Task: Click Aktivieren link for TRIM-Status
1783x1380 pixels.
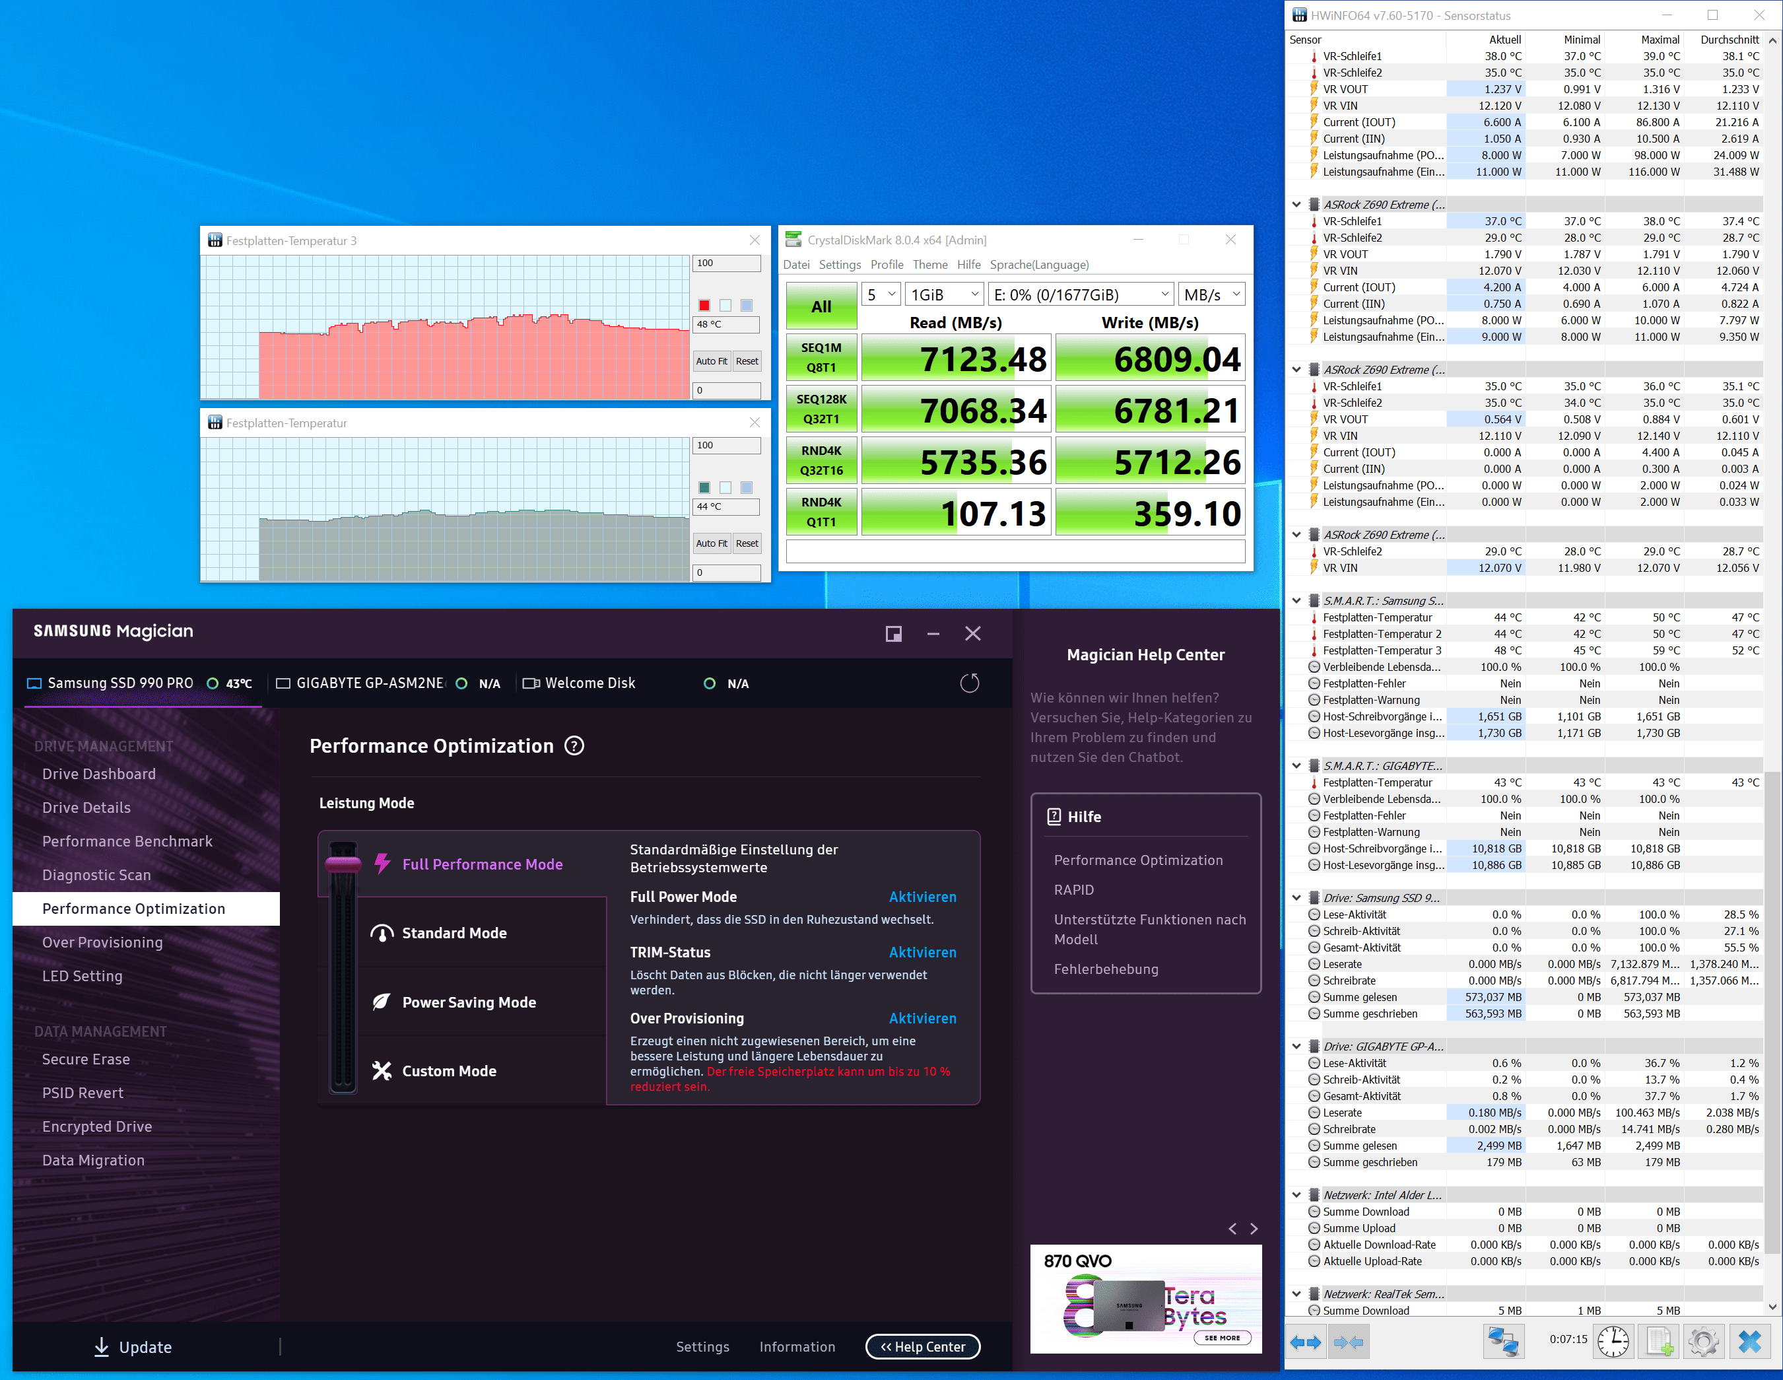Action: 922,952
